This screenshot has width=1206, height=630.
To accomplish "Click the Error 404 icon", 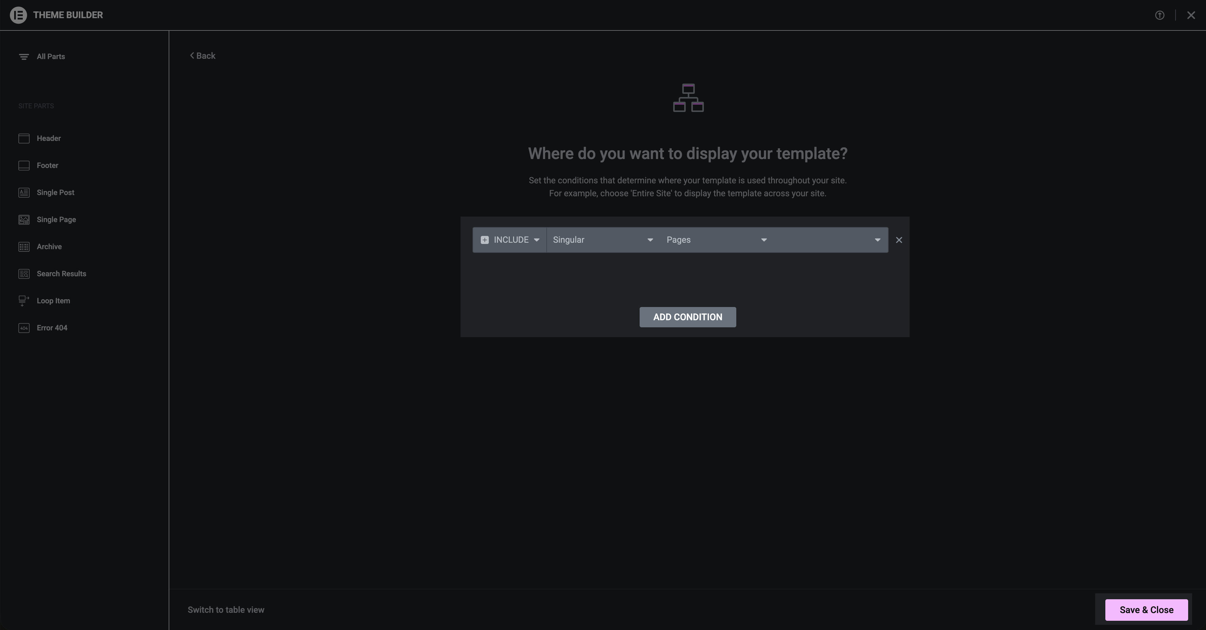I will pyautogui.click(x=24, y=328).
